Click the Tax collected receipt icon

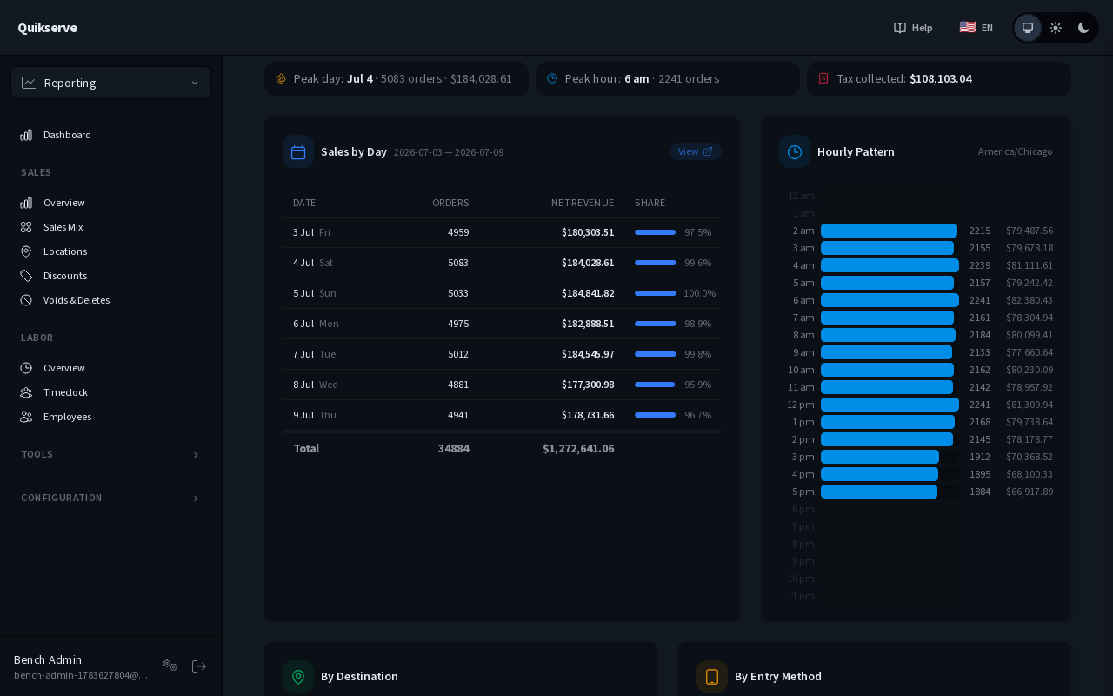click(823, 78)
